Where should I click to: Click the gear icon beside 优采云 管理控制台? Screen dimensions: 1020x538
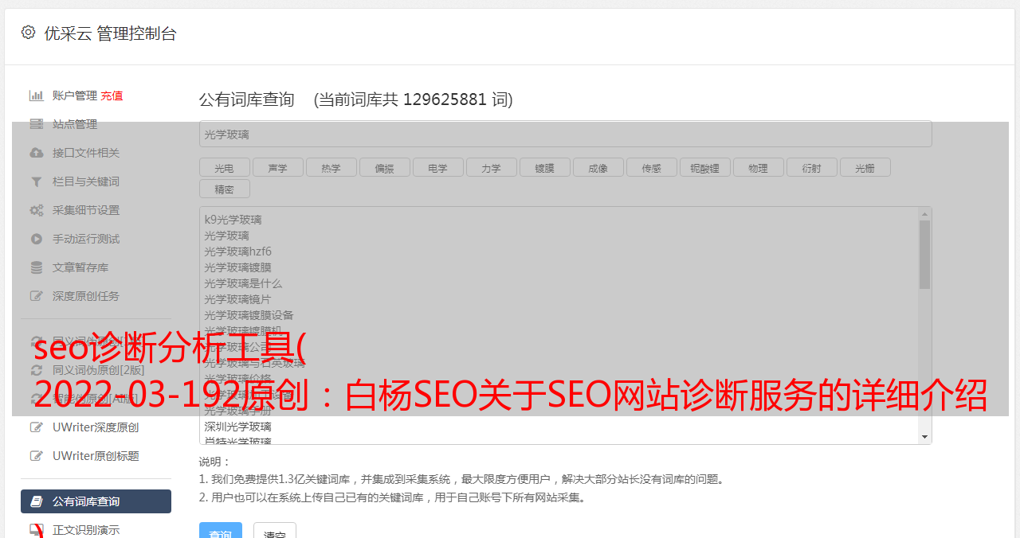pyautogui.click(x=29, y=33)
